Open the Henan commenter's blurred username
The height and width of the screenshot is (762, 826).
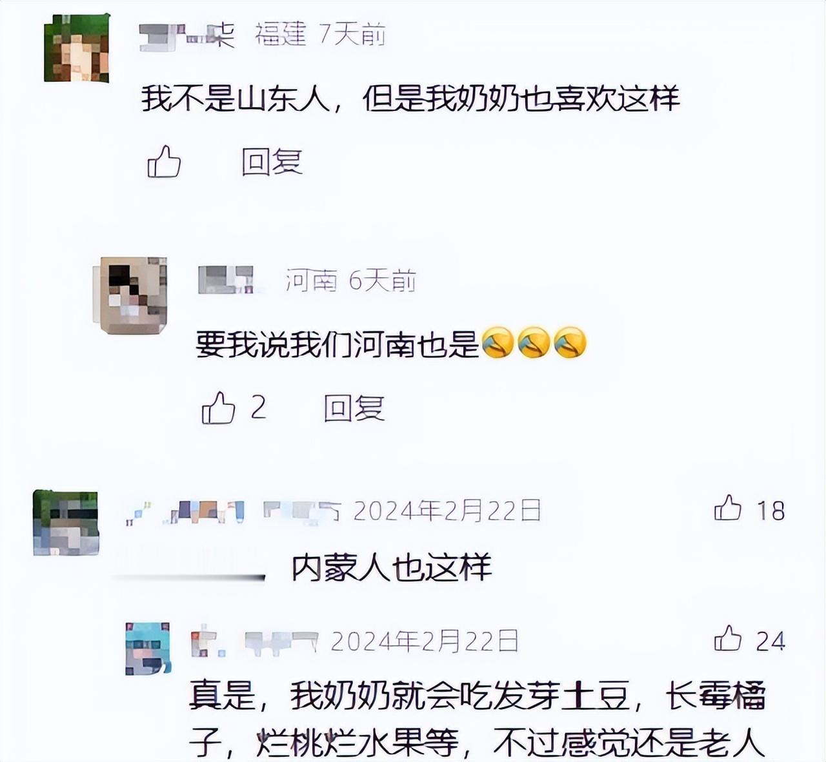point(226,280)
